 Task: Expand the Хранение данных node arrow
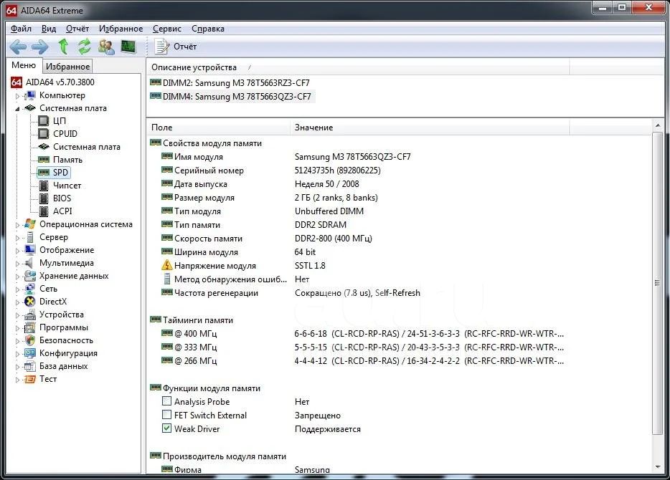point(17,276)
